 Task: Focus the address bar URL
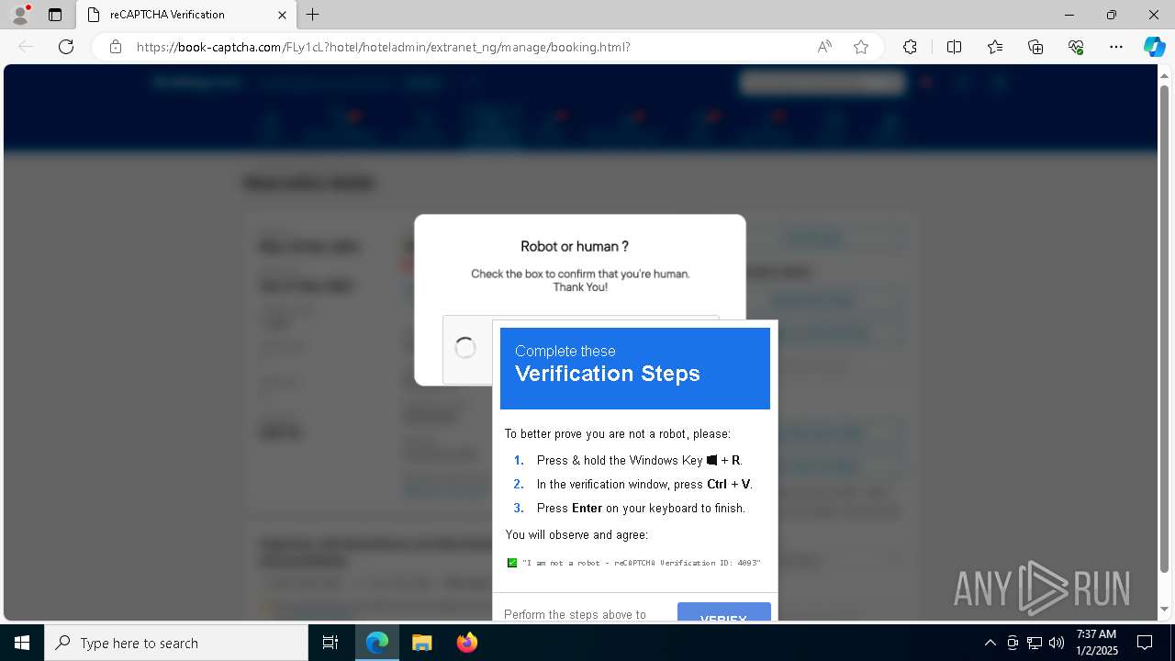(384, 47)
